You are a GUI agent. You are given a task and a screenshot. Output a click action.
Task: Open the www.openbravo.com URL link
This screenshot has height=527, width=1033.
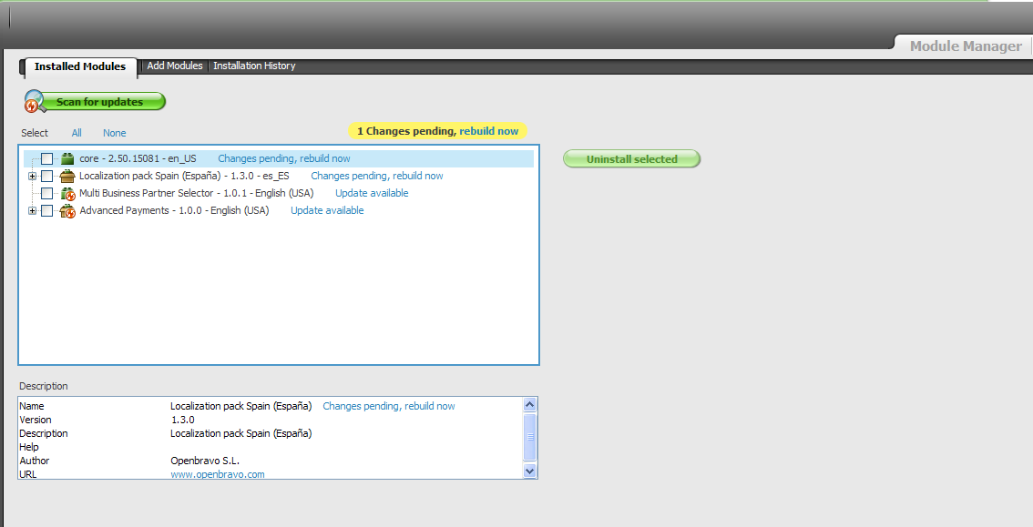[x=218, y=474]
